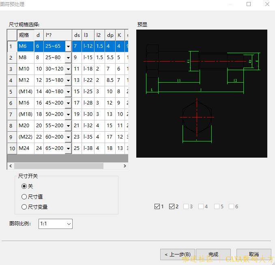Viewport: 275px width, 265px height.
Task: Click the horizontal scrollbar left arrow
Action: coord(11,166)
